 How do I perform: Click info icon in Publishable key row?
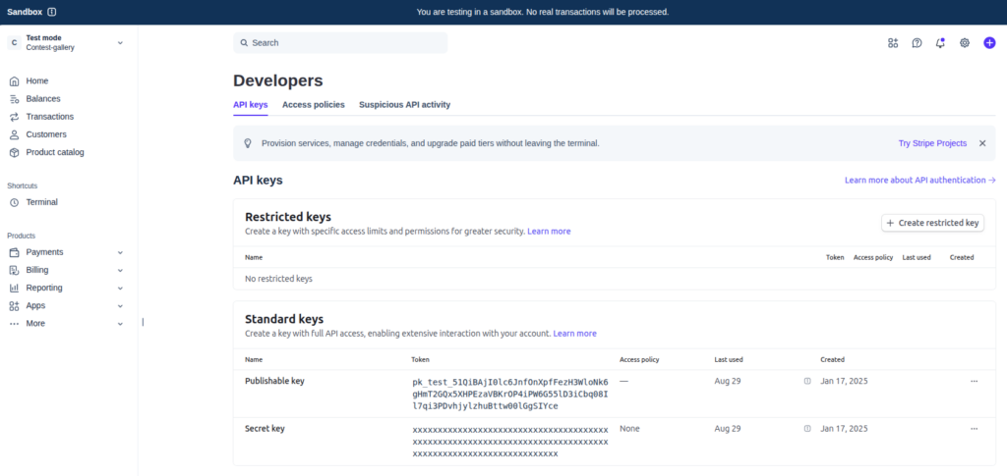807,381
